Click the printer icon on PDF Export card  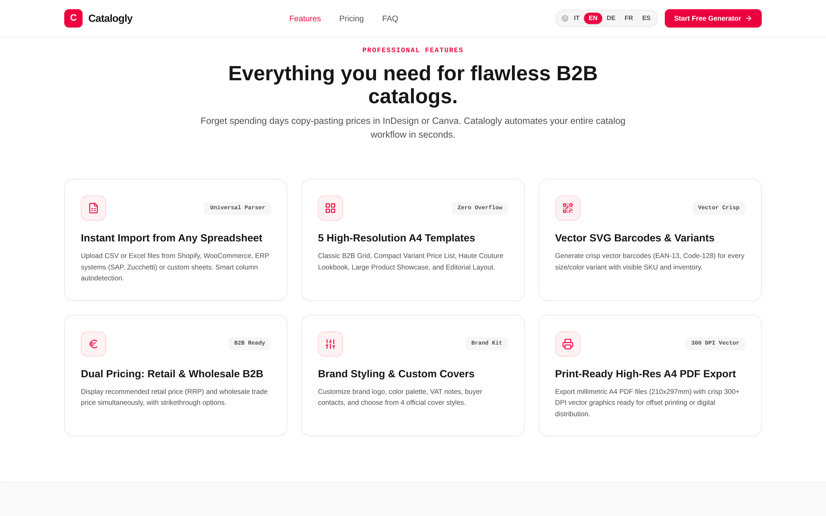click(568, 344)
